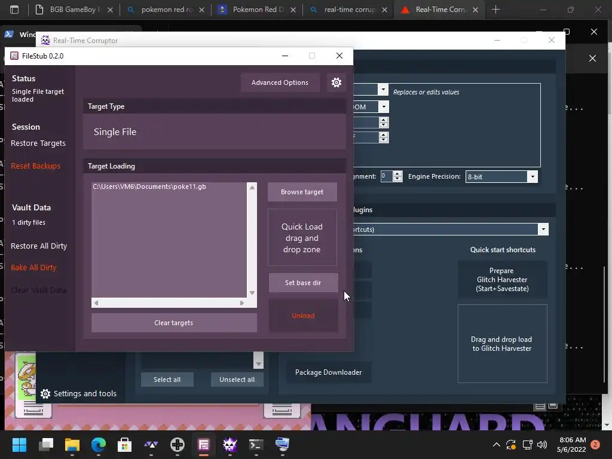Open Task View on taskbar

[45, 445]
